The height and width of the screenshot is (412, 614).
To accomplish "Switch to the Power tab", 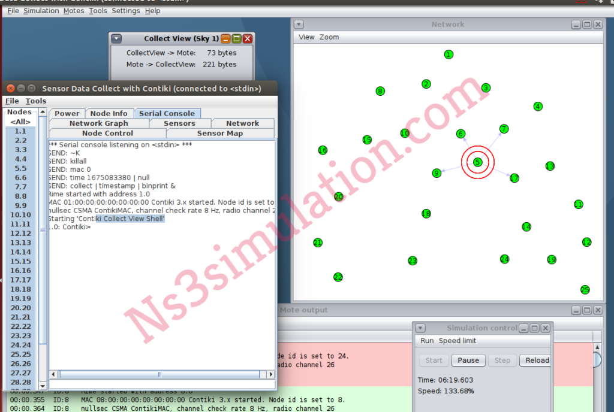I will 67,113.
